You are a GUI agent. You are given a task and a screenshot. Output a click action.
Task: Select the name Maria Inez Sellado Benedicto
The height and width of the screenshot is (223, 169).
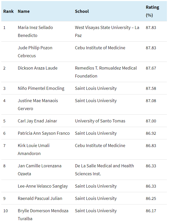[x=35, y=31]
